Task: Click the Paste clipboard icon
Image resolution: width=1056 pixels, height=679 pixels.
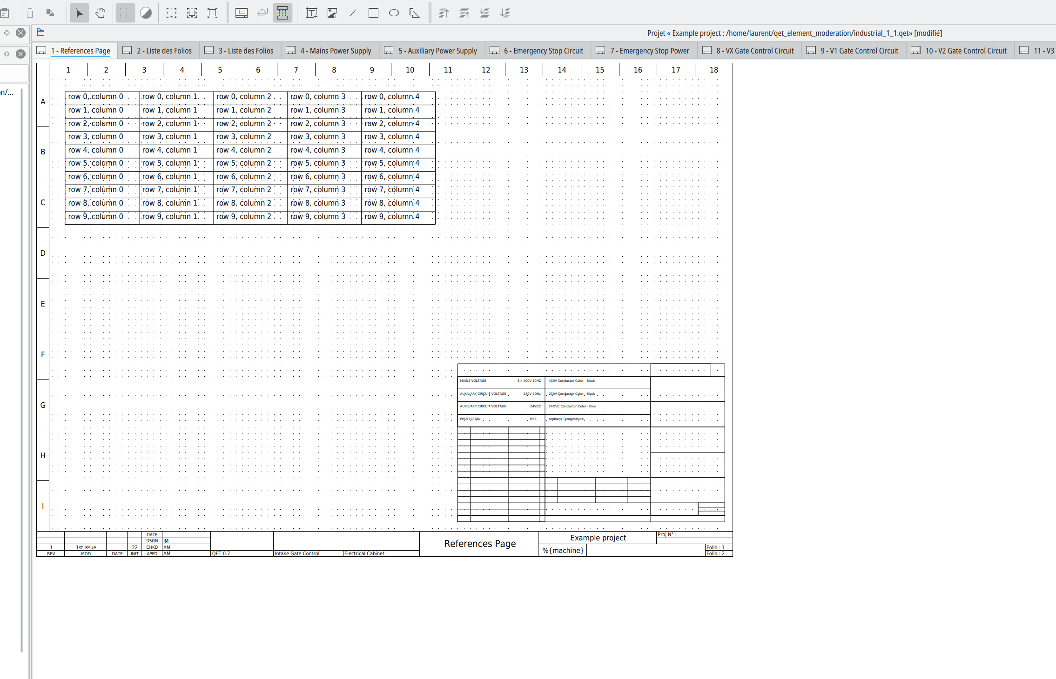Action: click(x=4, y=13)
